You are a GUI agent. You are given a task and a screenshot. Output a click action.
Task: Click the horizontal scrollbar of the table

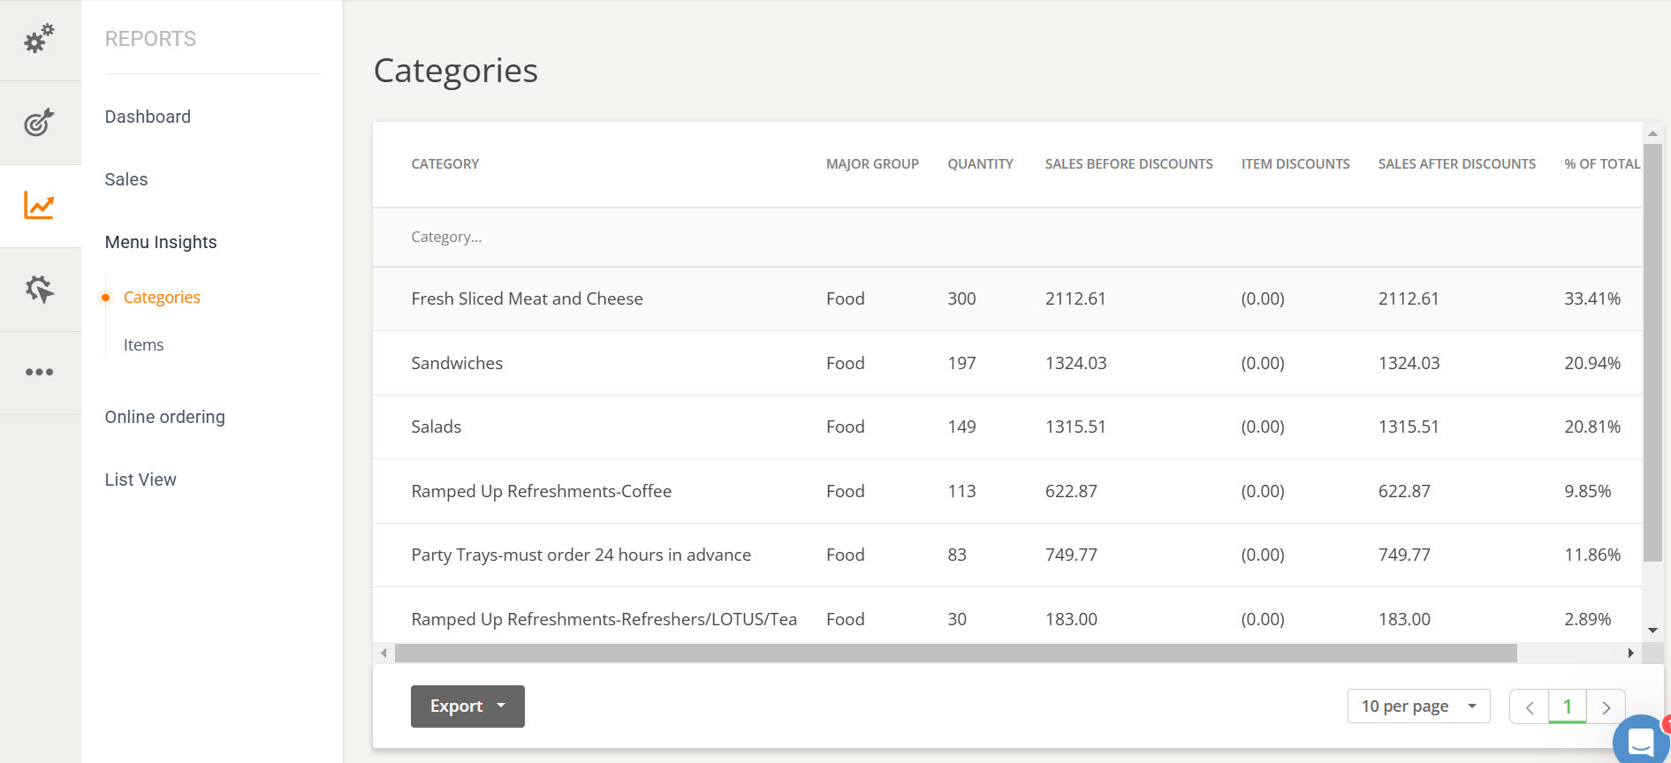(954, 653)
